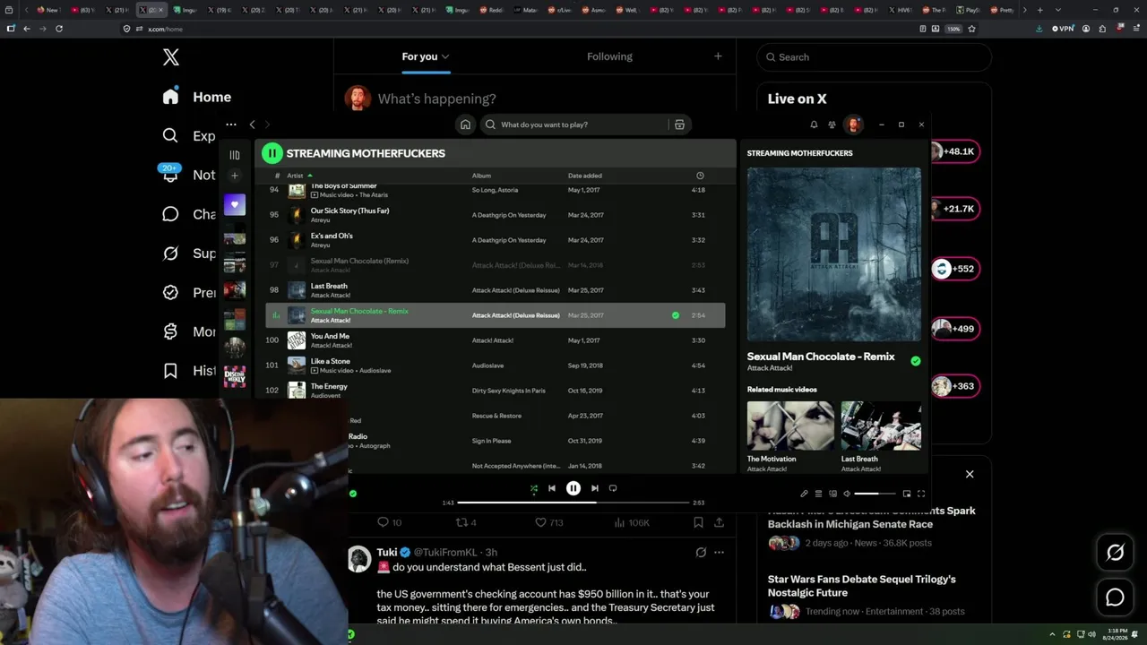1147x645 pixels.
Task: Open the bookmark icon in X sidebar
Action: [x=170, y=371]
